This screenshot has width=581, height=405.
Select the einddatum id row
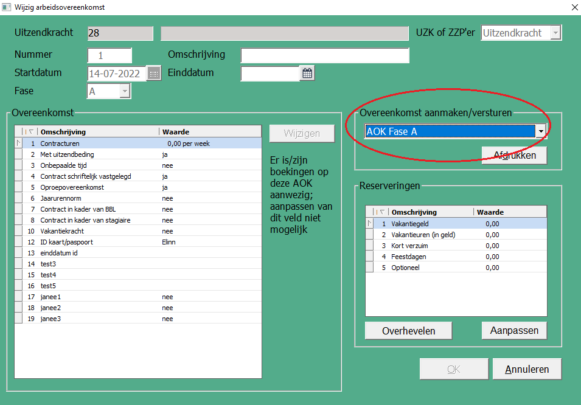(138, 253)
